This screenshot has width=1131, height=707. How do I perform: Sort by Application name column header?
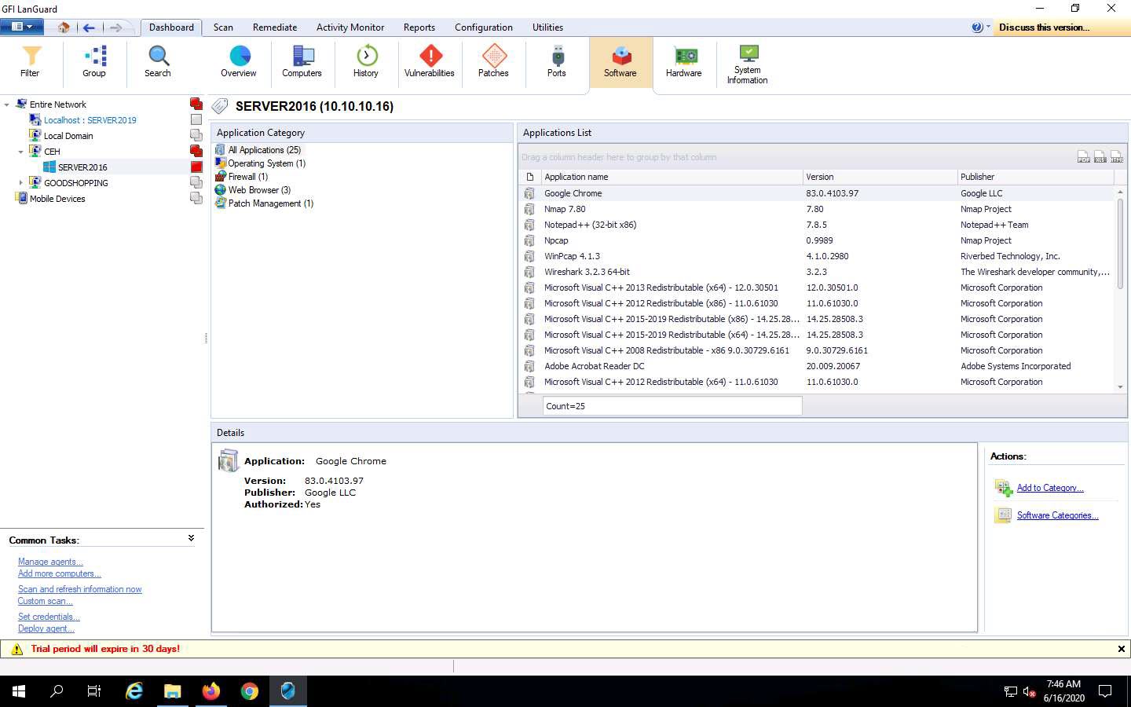(672, 177)
